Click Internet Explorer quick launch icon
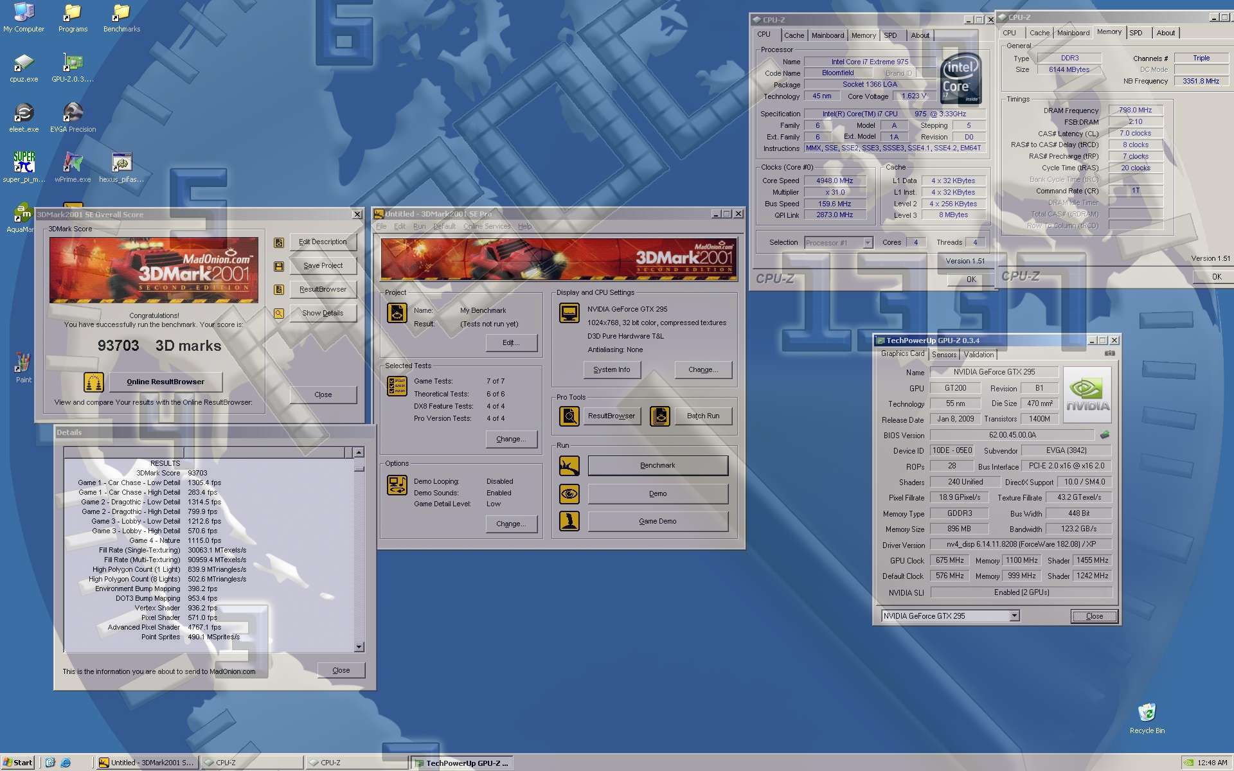This screenshot has width=1234, height=771. tap(66, 763)
